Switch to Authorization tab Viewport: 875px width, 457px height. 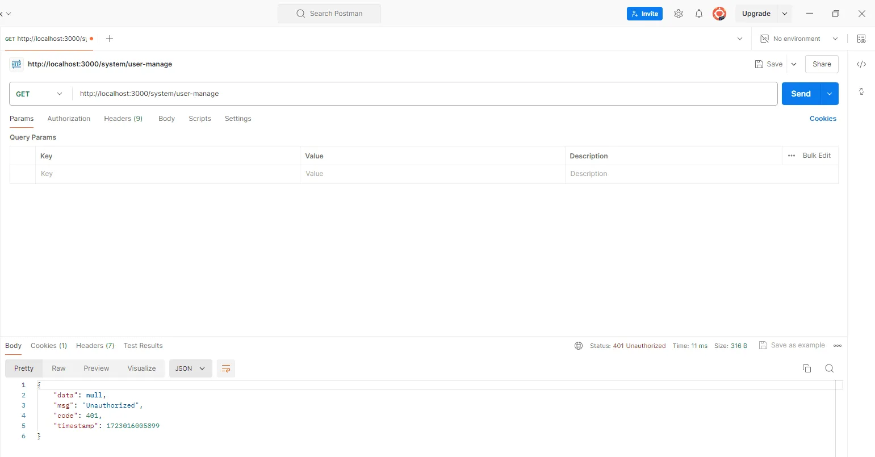coord(69,119)
